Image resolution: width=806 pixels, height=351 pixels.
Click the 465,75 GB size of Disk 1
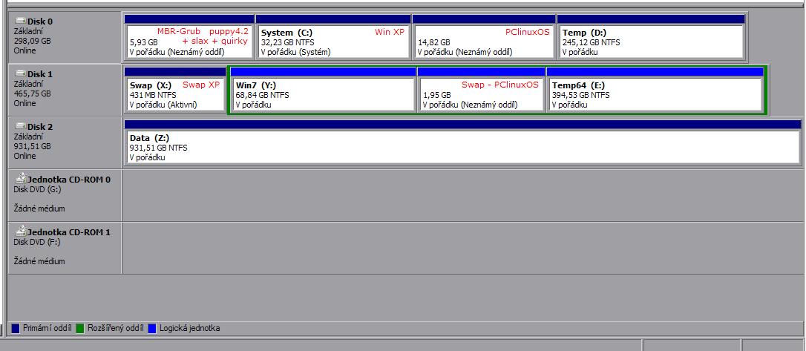33,94
